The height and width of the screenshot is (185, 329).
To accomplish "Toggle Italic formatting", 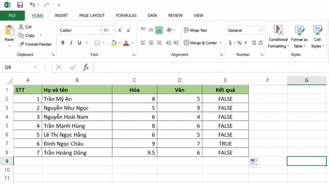I will (x=71, y=43).
